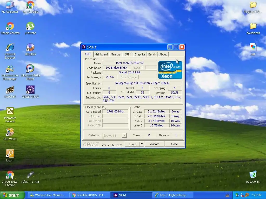Click the first system tray icon
Screen dimensions: 266x199
pyautogui.click(x=237, y=195)
